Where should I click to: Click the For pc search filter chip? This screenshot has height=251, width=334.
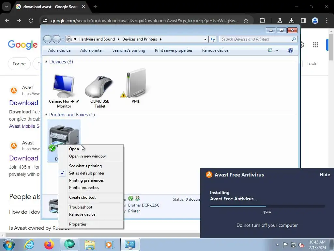point(19,64)
